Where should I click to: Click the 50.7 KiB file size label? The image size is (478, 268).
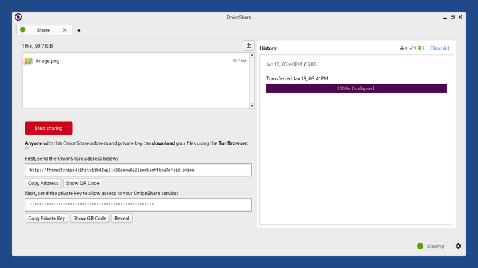click(x=239, y=61)
